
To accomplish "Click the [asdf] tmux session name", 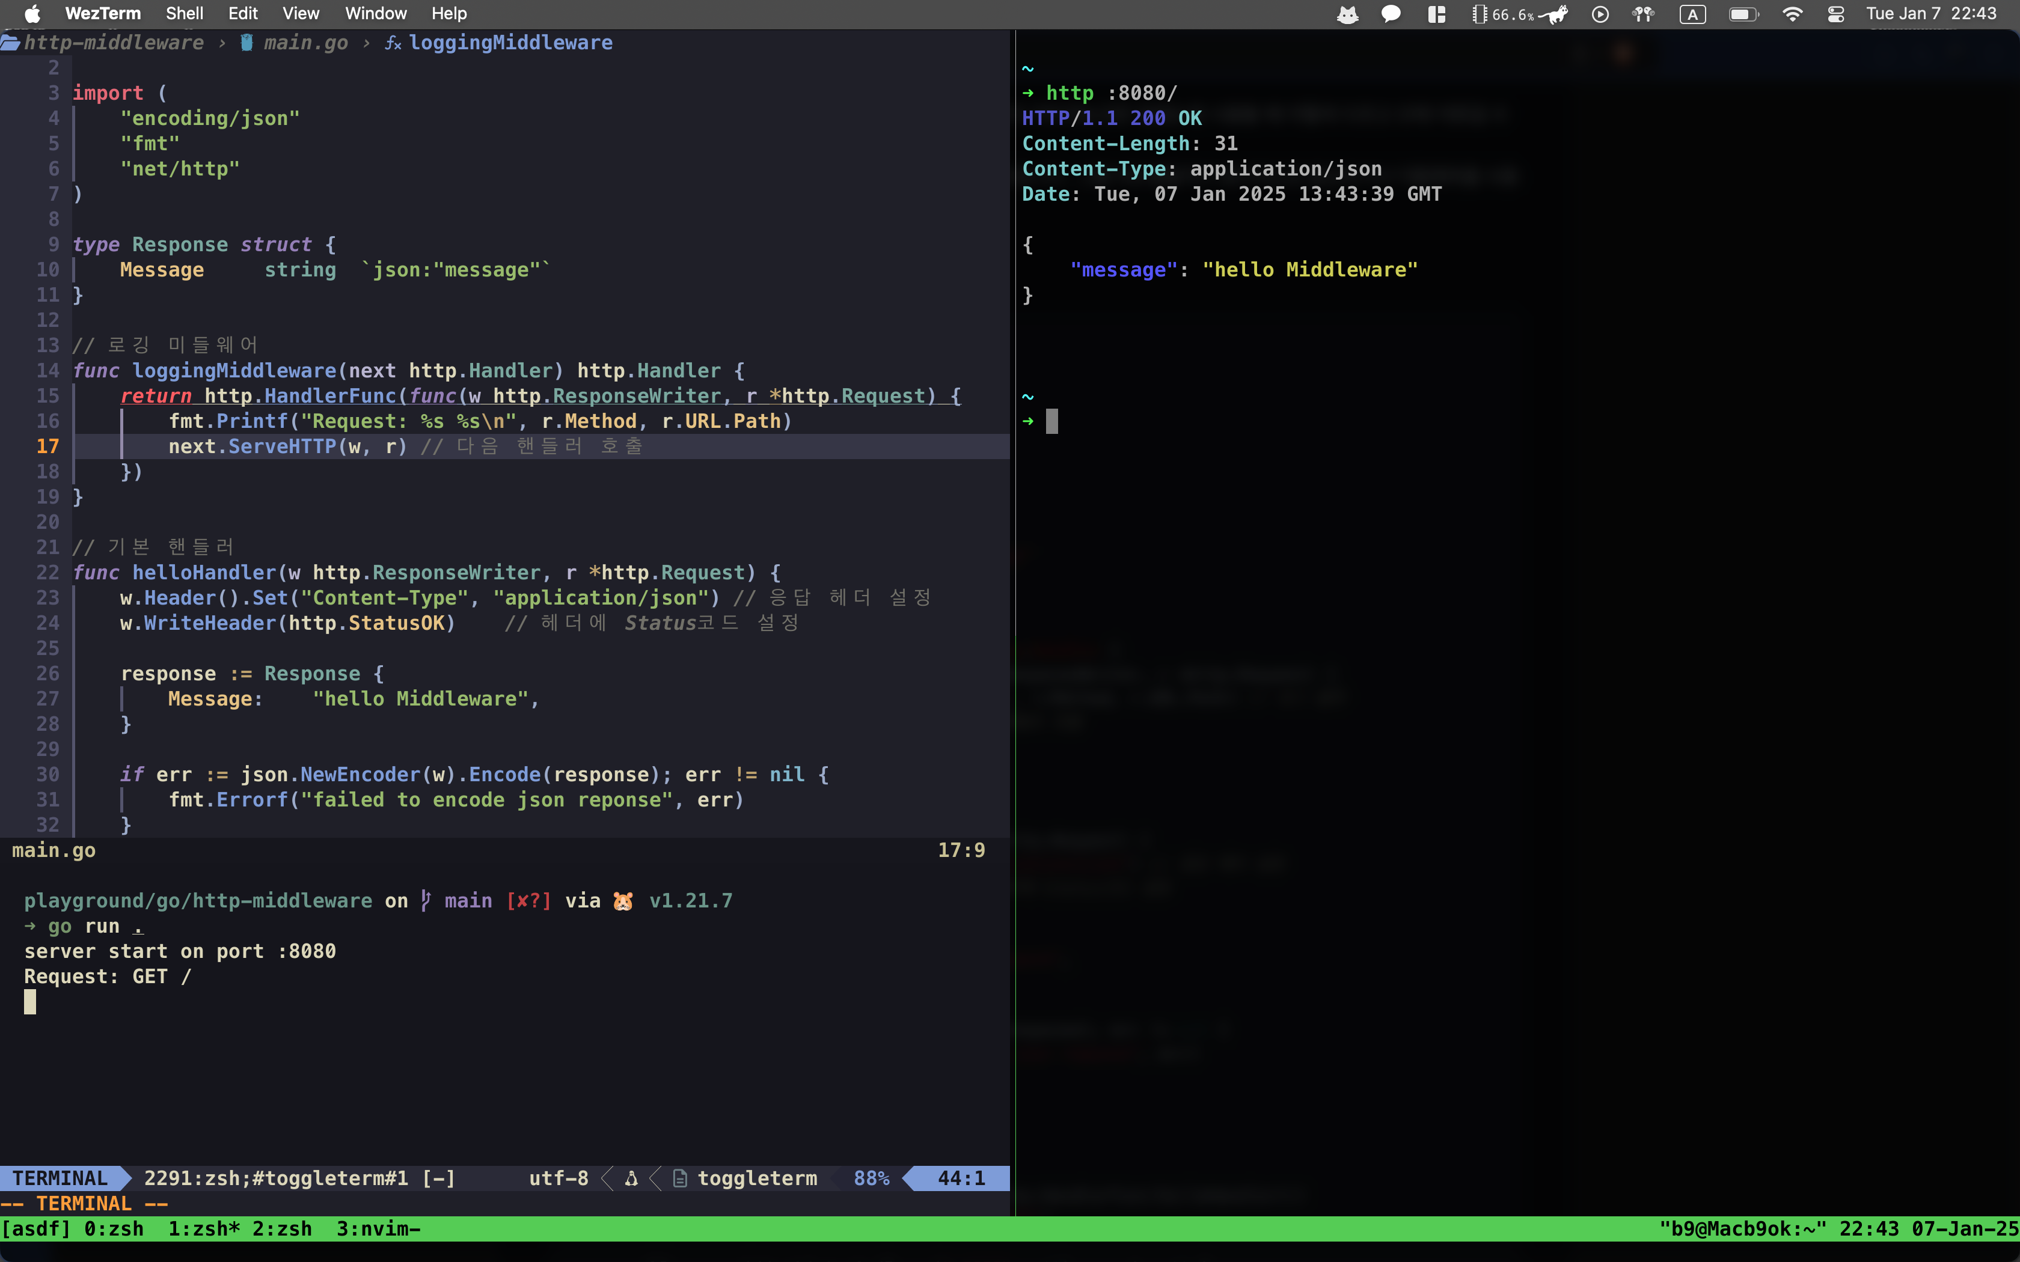I will [x=36, y=1228].
